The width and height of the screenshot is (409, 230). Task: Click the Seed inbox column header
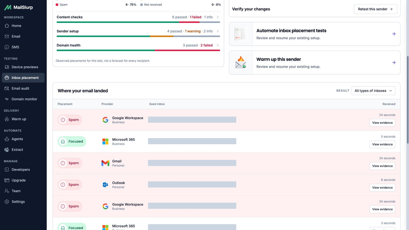[157, 104]
